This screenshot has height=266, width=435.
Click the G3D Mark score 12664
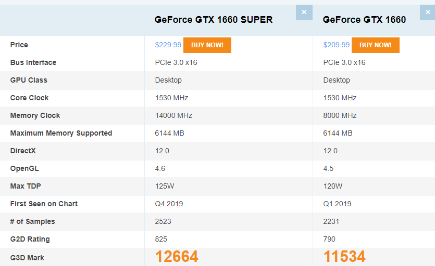[177, 257]
